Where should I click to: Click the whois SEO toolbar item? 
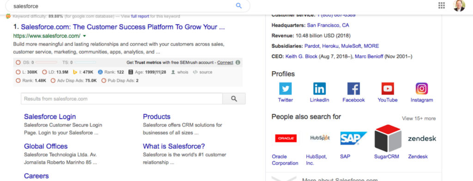(x=180, y=72)
